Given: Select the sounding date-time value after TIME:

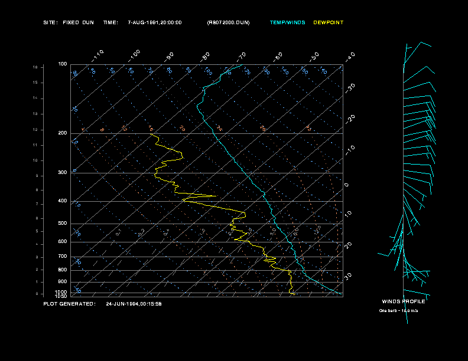Looking at the screenshot, I should 155,22.
